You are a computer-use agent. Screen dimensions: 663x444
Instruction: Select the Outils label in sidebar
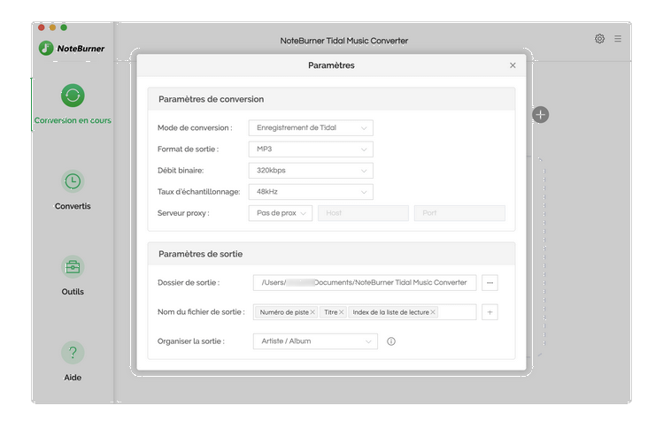point(73,292)
